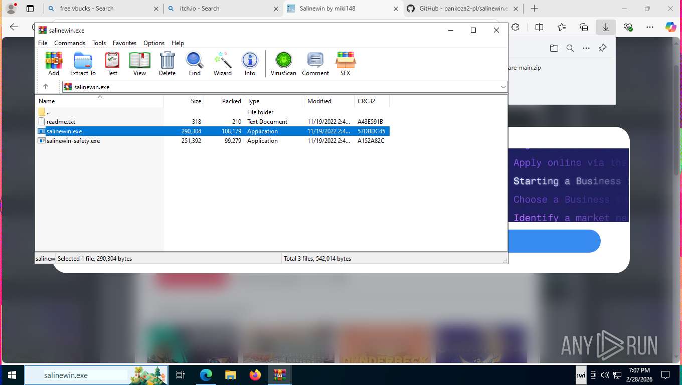Switch to 'itch.io - Search' browser tab
Image resolution: width=682 pixels, height=385 pixels.
[223, 9]
